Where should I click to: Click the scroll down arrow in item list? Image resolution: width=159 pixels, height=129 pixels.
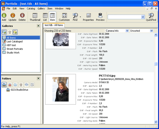pyautogui.click(x=156, y=122)
